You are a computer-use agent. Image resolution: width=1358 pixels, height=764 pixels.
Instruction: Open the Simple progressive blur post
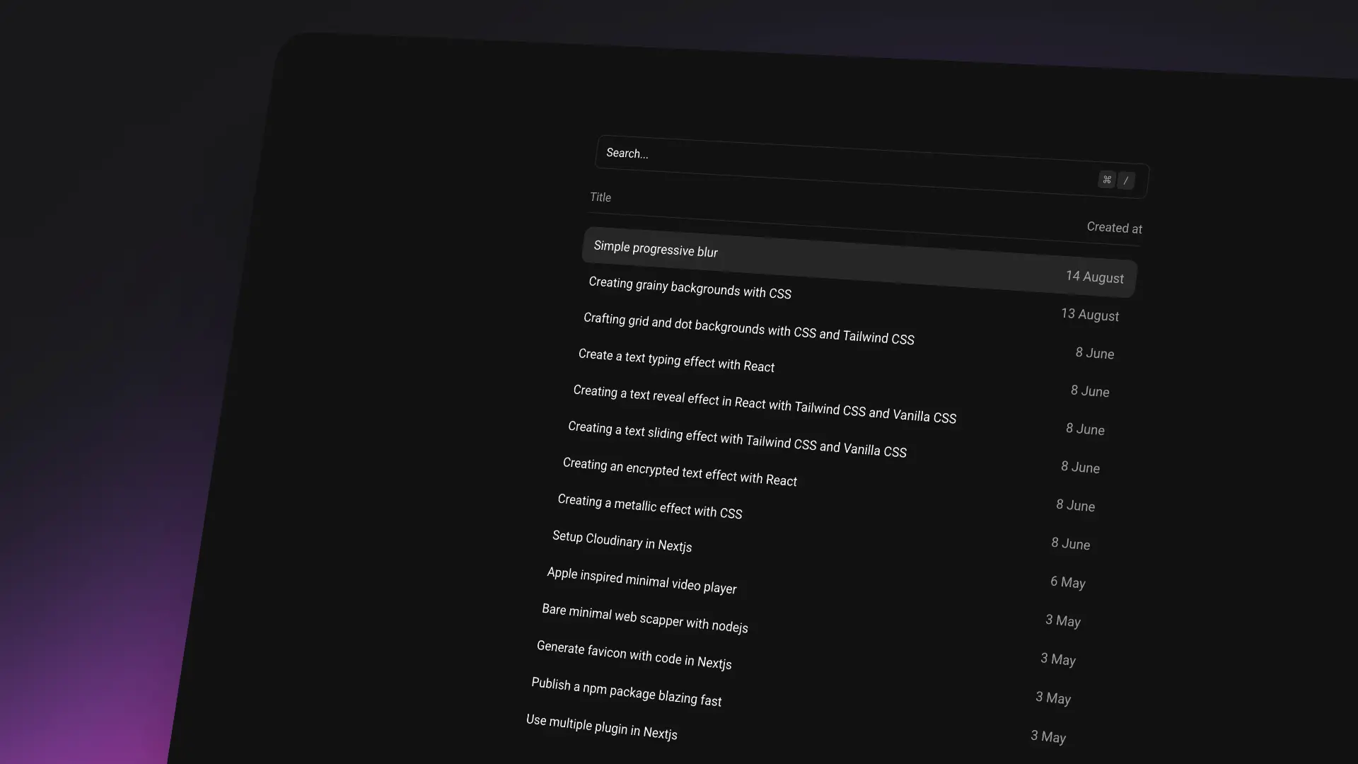(x=656, y=249)
